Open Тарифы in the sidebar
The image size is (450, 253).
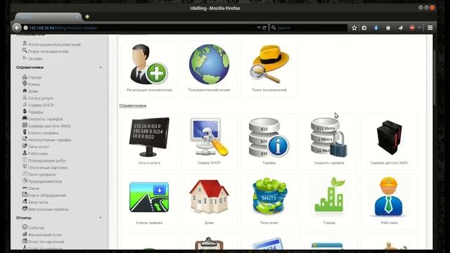[x=36, y=112]
